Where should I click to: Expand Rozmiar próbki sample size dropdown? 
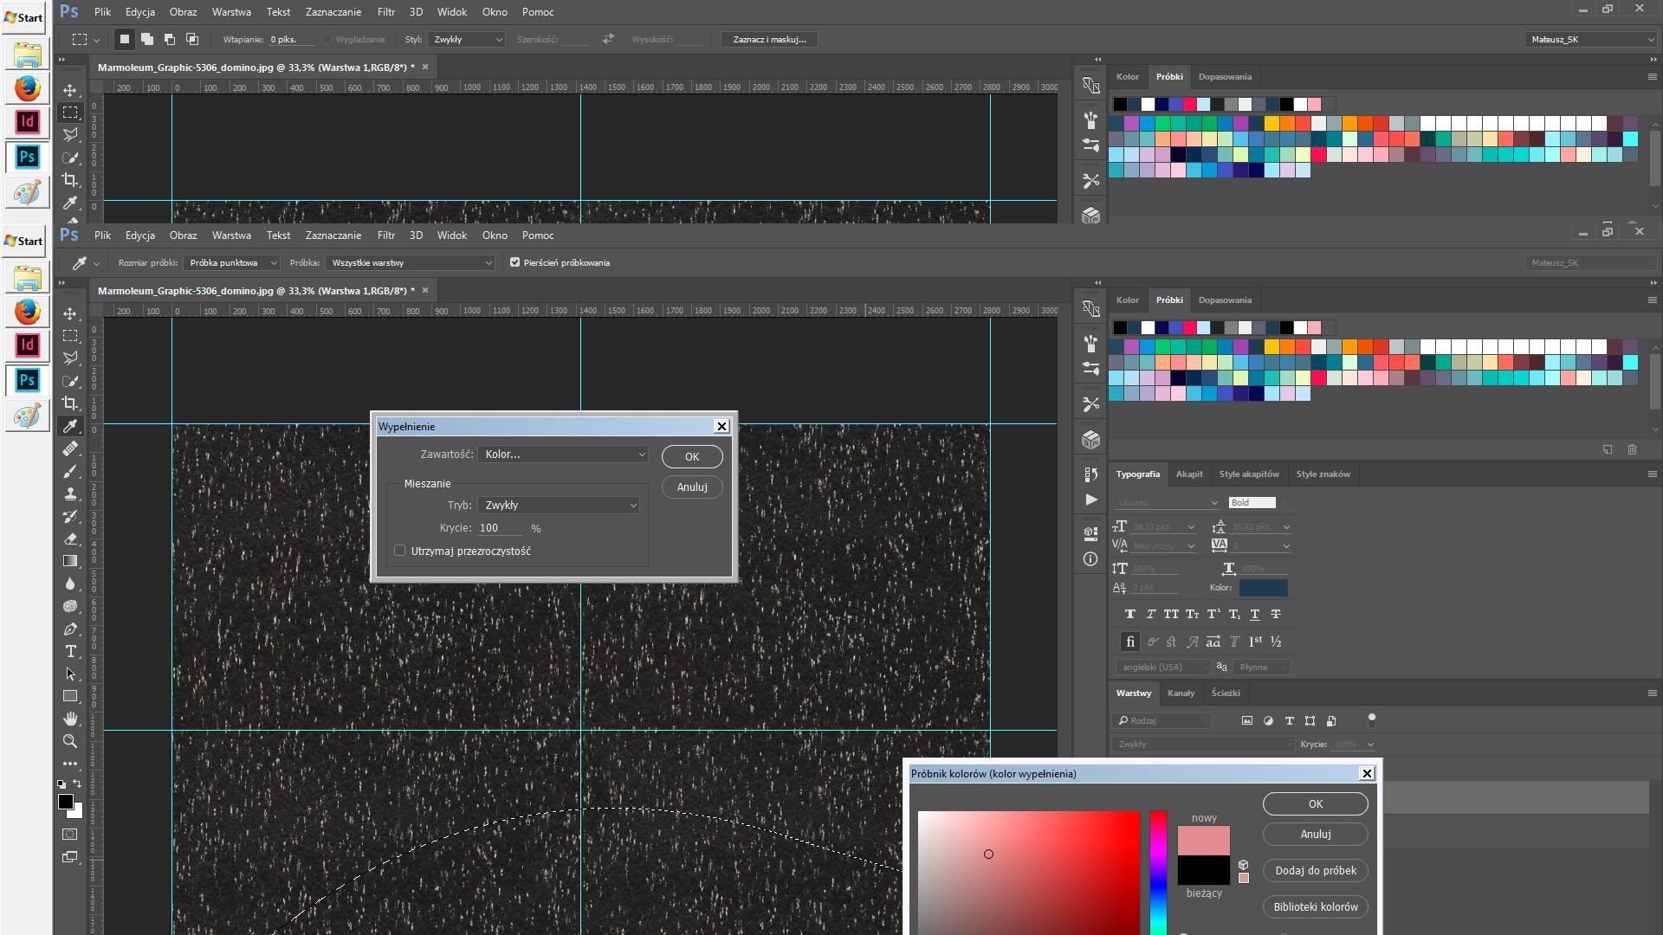pyautogui.click(x=232, y=263)
